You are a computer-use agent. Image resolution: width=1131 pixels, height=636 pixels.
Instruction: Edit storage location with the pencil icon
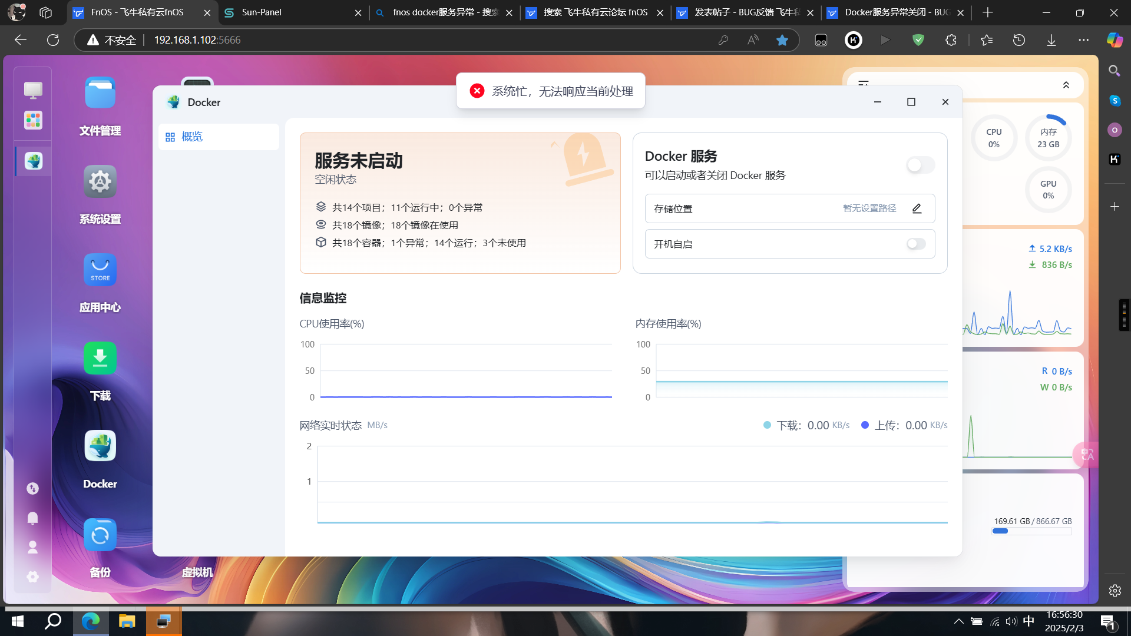point(917,208)
